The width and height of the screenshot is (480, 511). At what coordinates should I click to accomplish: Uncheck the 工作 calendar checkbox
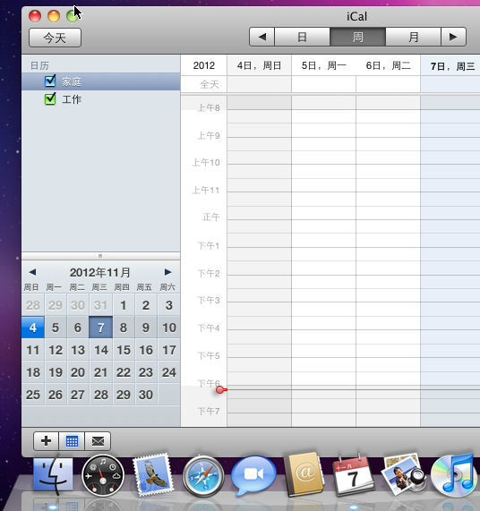[50, 98]
